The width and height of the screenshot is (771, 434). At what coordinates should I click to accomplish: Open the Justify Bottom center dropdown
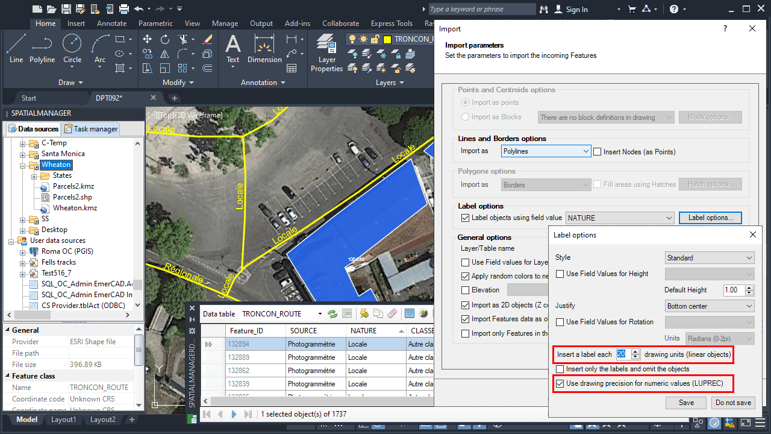click(710, 306)
